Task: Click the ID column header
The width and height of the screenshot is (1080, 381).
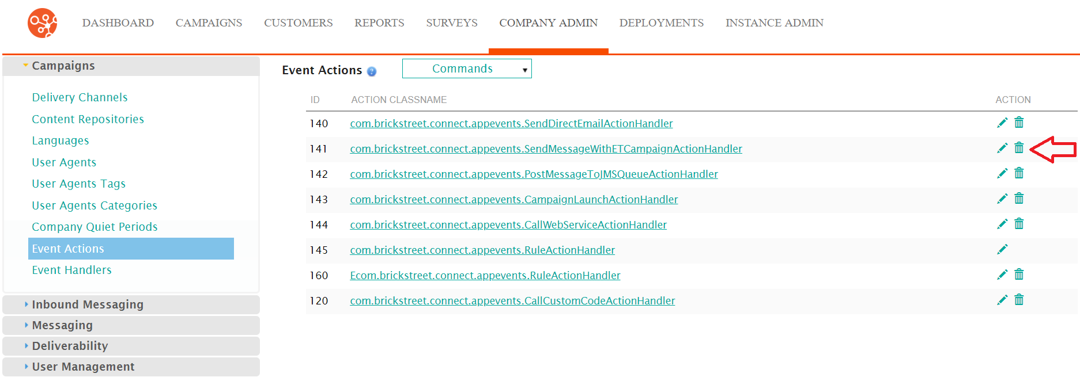Action: [x=315, y=100]
